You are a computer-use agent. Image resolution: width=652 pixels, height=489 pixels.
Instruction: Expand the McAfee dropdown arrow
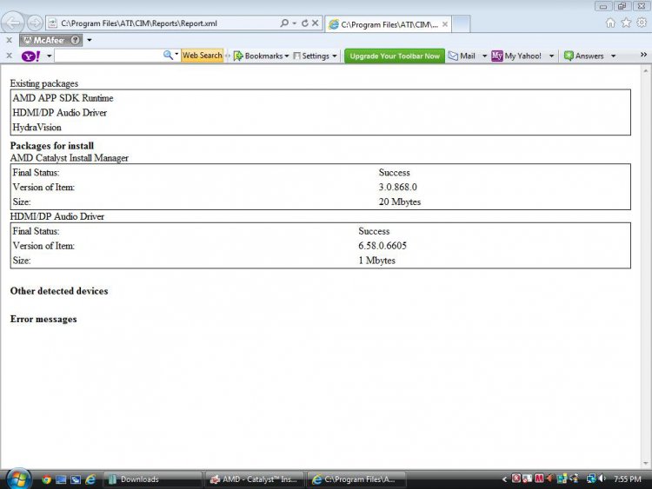[x=90, y=40]
